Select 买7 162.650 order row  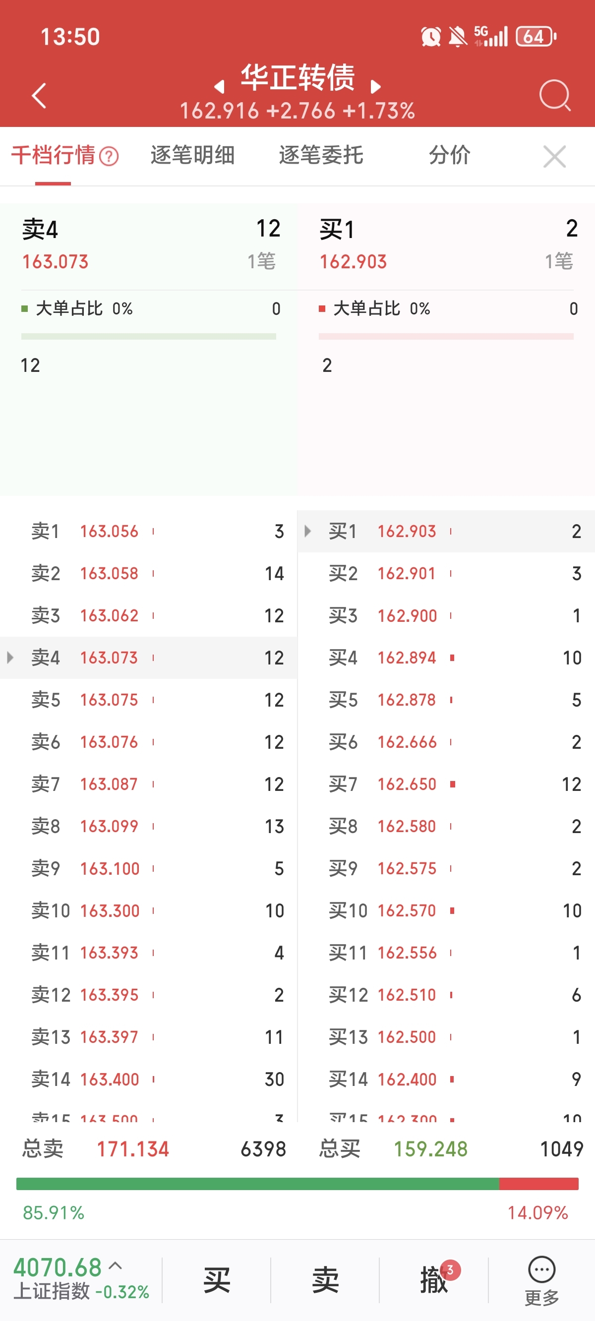[x=446, y=784]
